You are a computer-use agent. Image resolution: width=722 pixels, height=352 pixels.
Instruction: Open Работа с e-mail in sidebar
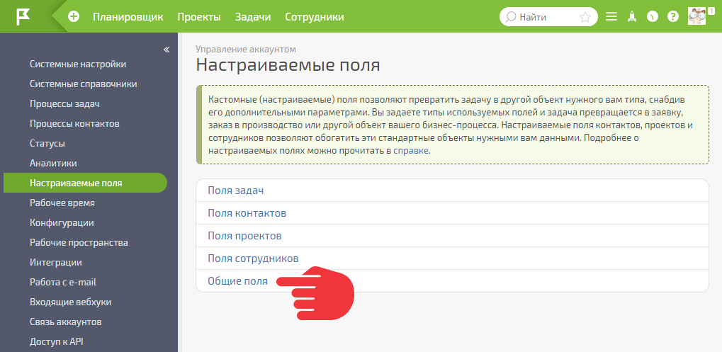pos(63,282)
